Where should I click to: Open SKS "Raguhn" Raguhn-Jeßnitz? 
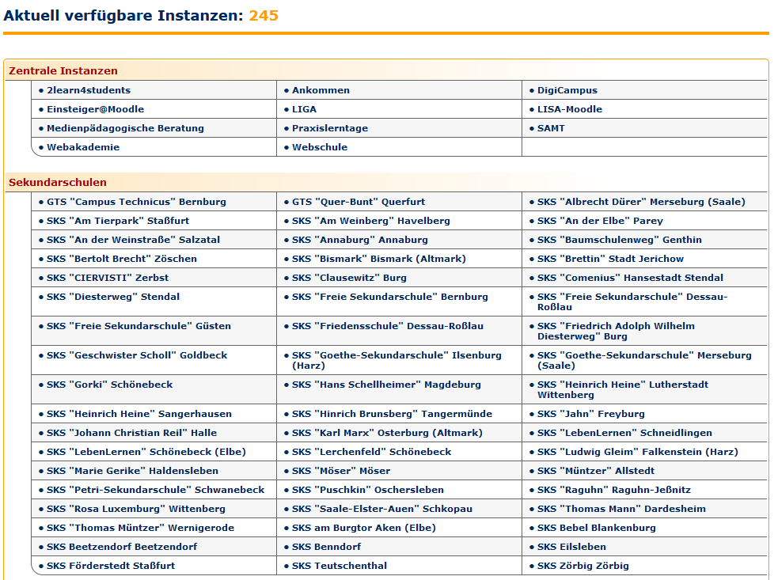[614, 490]
